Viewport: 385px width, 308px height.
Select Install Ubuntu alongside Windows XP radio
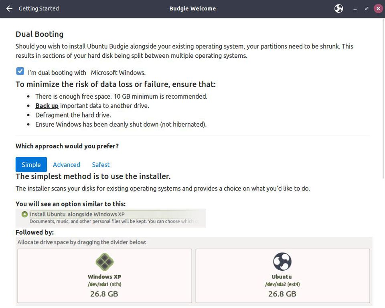pyautogui.click(x=24, y=214)
